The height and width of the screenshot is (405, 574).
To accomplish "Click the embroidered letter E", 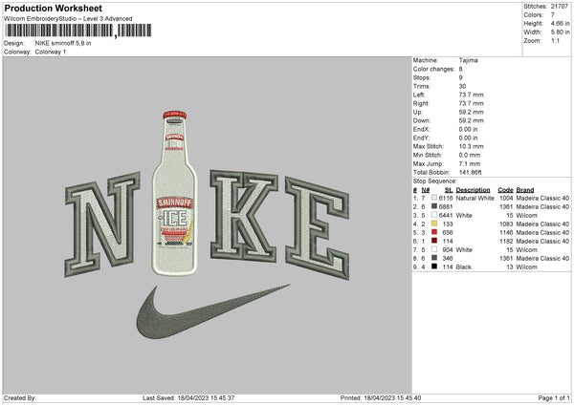I will (x=317, y=227).
